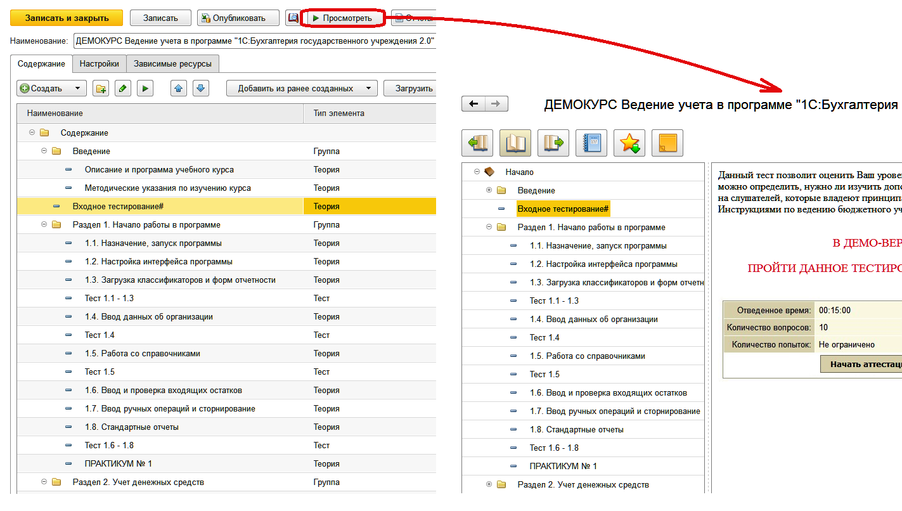Open the Создать dropdown arrow

click(77, 89)
